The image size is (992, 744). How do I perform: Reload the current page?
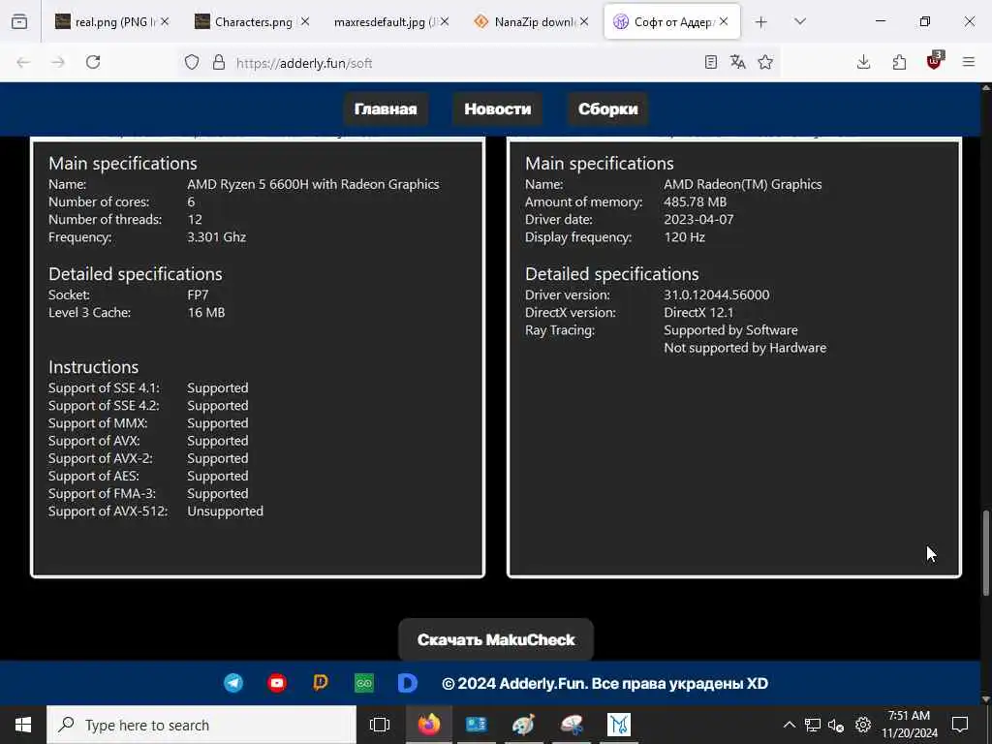point(93,62)
